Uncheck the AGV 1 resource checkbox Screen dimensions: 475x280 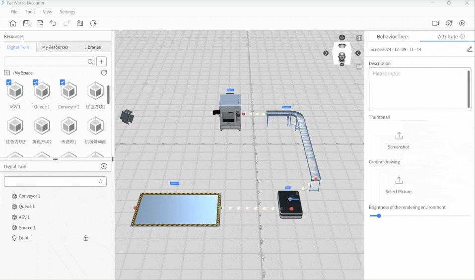click(x=9, y=82)
